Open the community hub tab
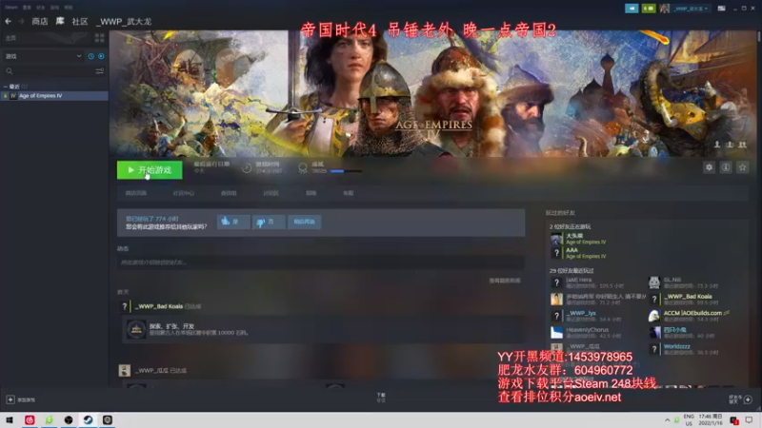762x428 pixels. (x=183, y=193)
